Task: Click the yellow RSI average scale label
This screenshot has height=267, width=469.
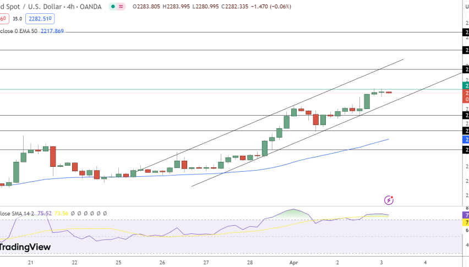Action: click(466, 222)
